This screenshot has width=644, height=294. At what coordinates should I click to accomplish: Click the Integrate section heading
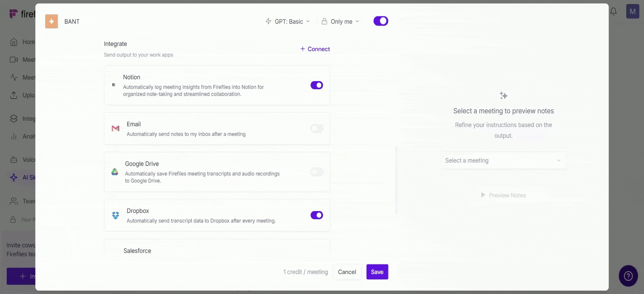(115, 44)
